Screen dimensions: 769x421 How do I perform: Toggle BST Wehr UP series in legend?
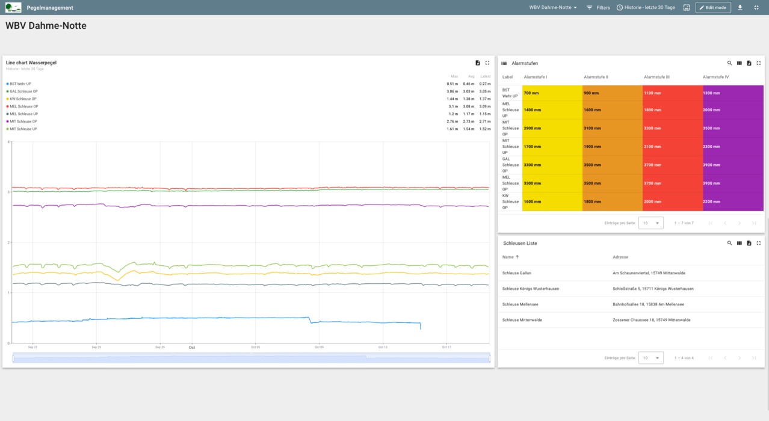pyautogui.click(x=20, y=84)
